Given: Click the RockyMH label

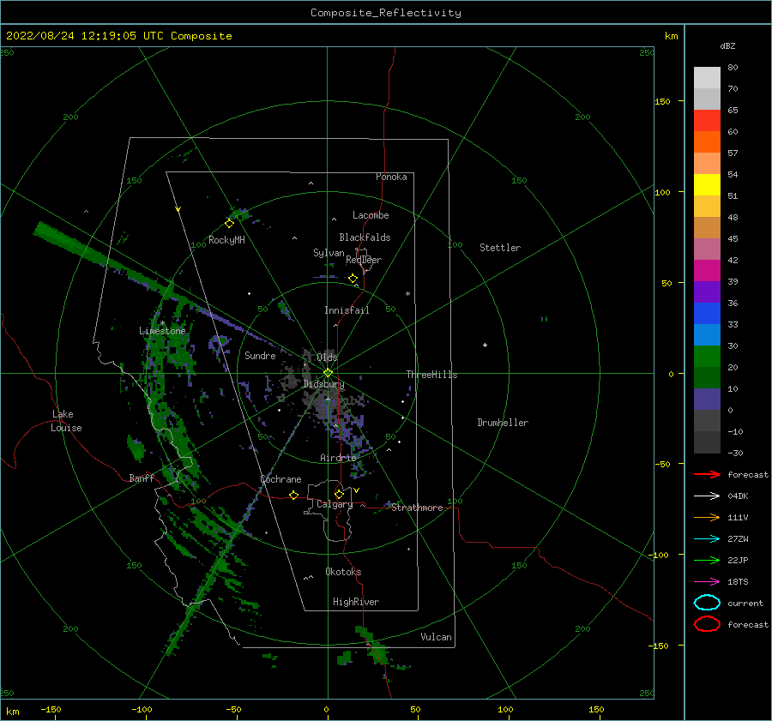Looking at the screenshot, I should [226, 240].
